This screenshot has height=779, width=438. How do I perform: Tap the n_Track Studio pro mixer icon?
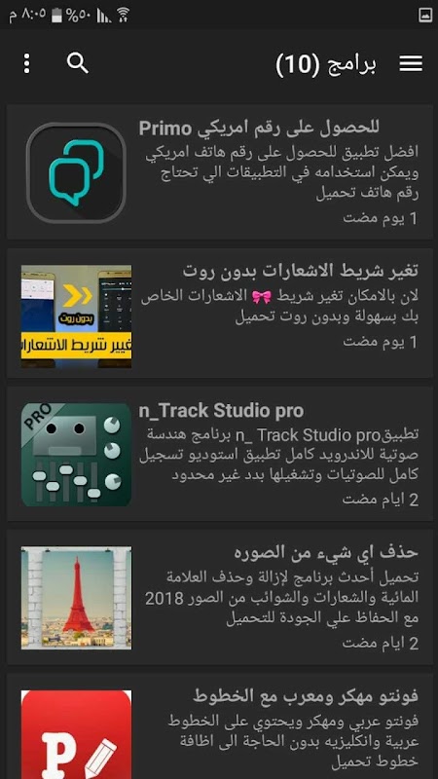[76, 455]
